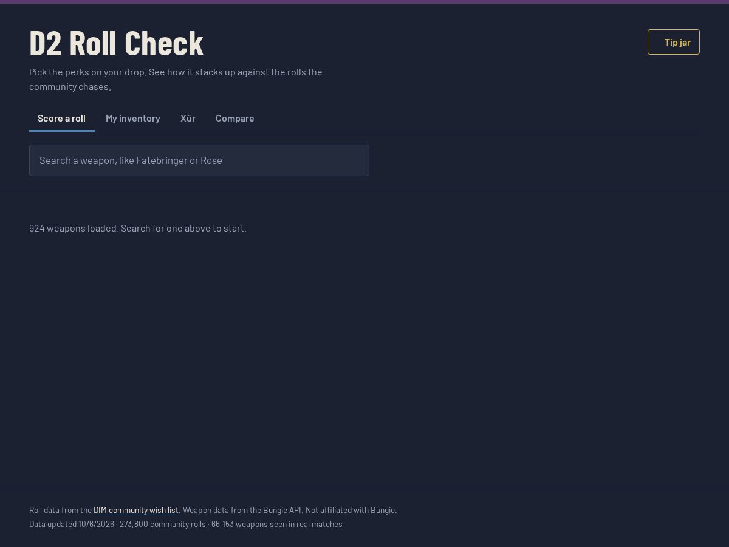Screen dimensions: 729x547
Task: Select the '924 weapons loaded' status text
Action: click(x=138, y=228)
